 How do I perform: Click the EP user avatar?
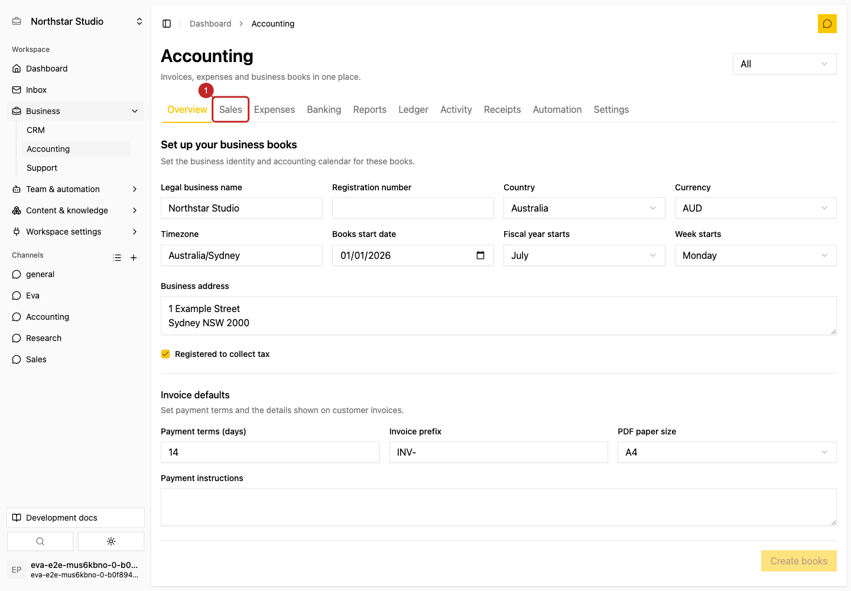(17, 570)
